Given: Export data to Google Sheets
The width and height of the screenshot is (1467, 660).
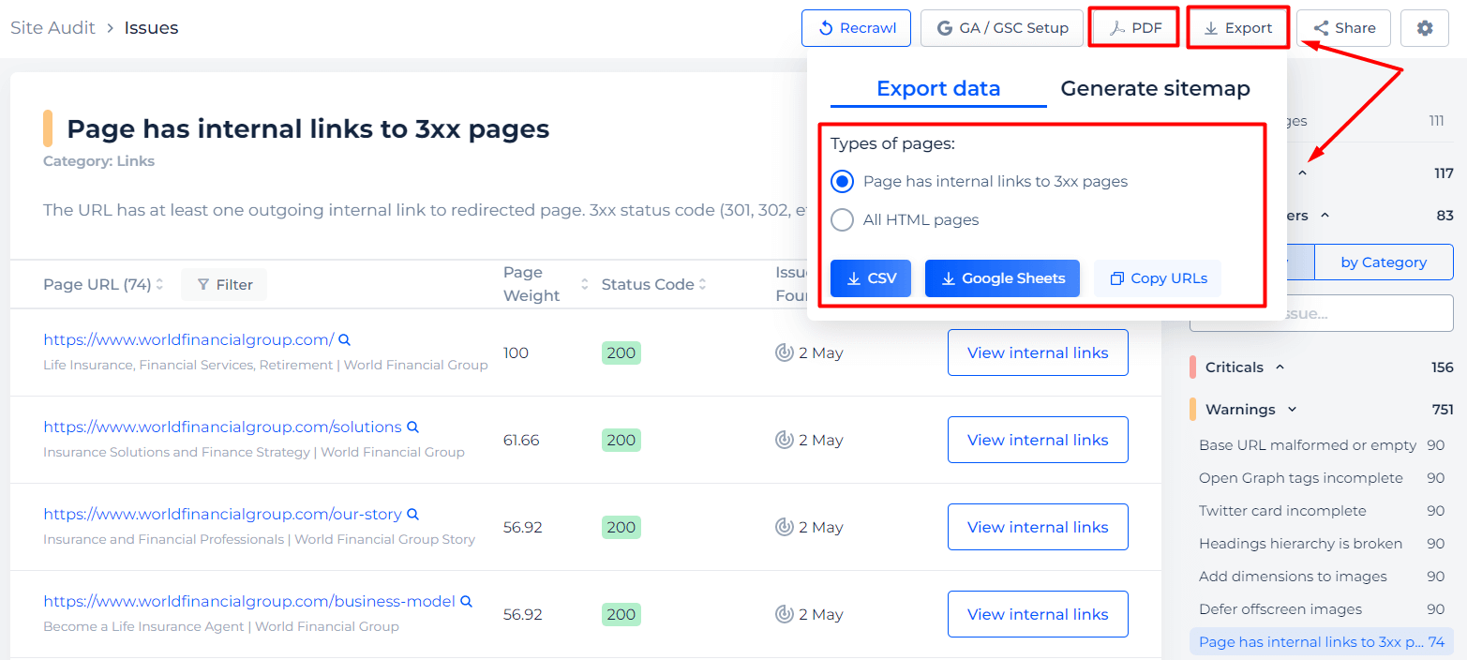Looking at the screenshot, I should pyautogui.click(x=1002, y=278).
